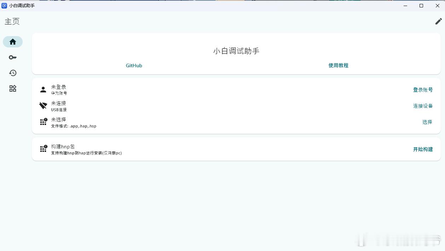Start building with 开始构建
Screen dimensions: 445x251
tap(423, 149)
